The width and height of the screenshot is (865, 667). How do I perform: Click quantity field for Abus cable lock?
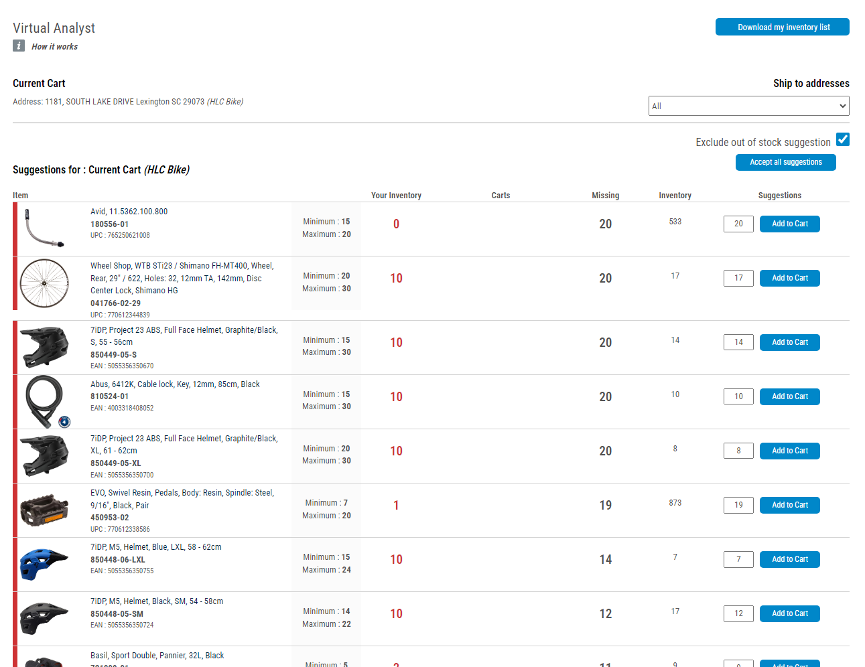tap(738, 396)
